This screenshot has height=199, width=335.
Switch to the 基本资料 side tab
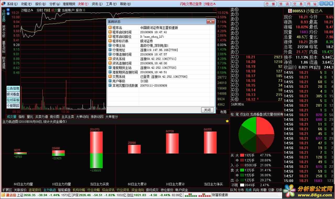click(x=4, y=47)
